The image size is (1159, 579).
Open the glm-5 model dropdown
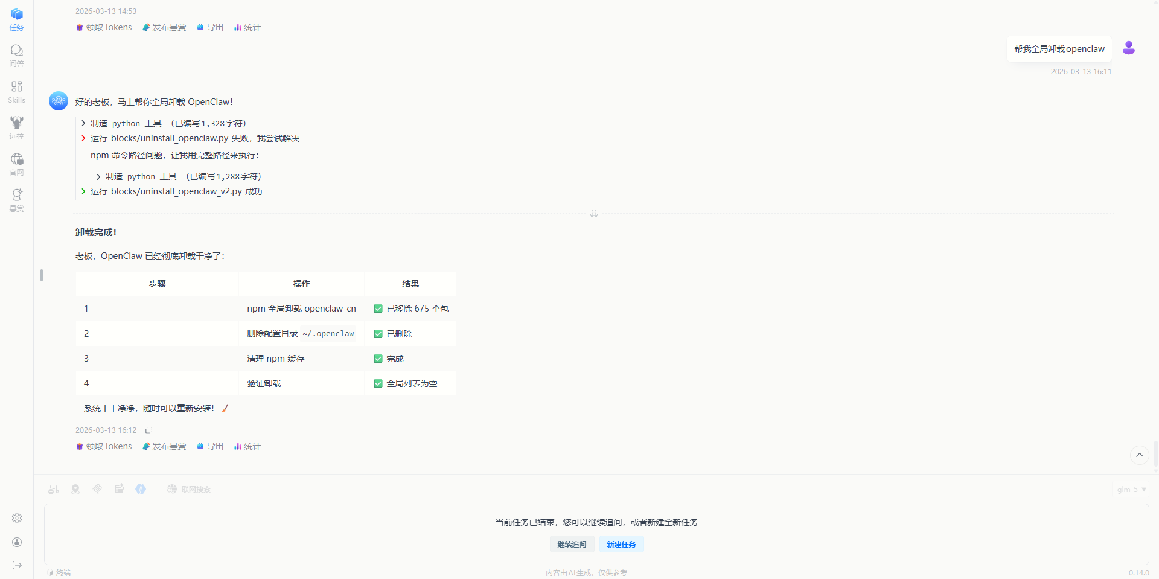point(1131,489)
